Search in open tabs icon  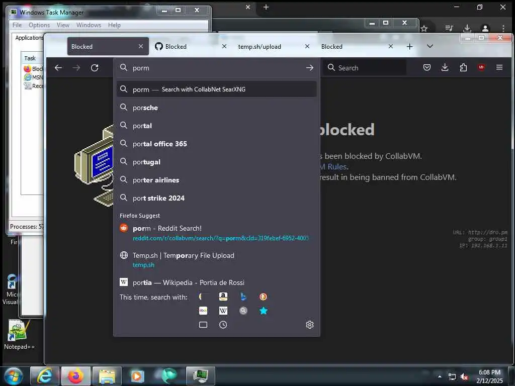click(203, 325)
